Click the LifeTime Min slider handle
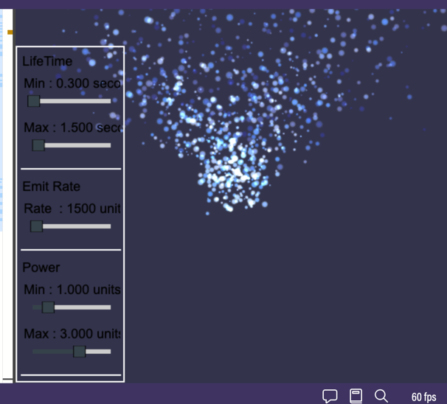This screenshot has height=404, width=447. tap(34, 101)
